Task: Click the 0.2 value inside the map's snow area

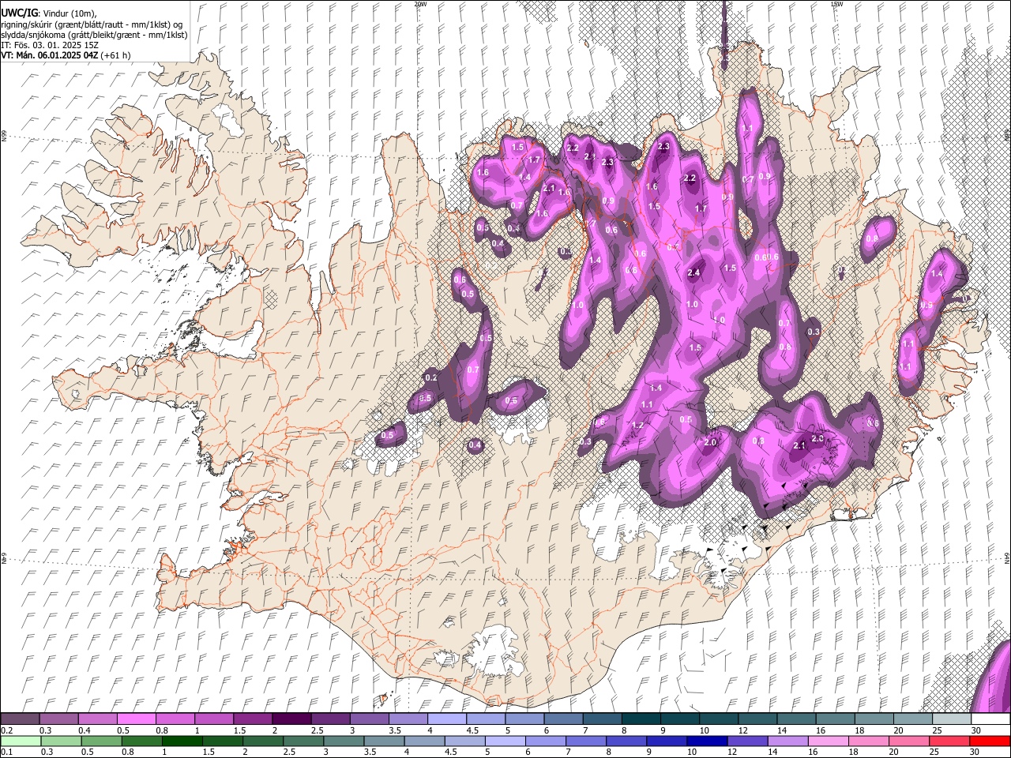Action: (430, 378)
